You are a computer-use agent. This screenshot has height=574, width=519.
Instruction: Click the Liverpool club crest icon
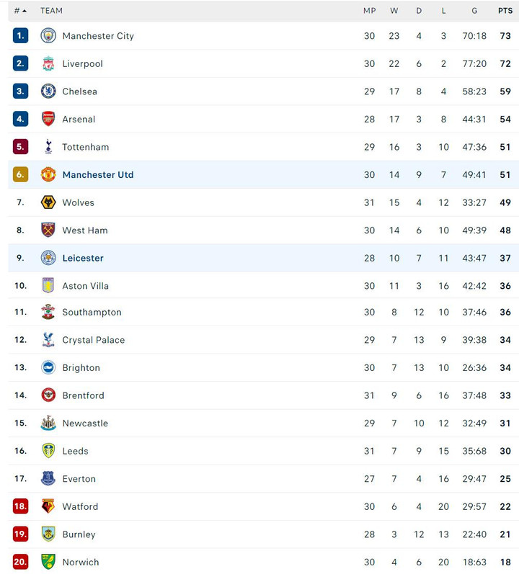coord(48,63)
